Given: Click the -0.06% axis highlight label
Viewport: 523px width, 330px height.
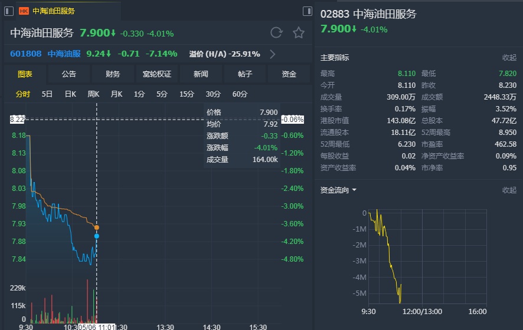Looking at the screenshot, I should pos(293,119).
